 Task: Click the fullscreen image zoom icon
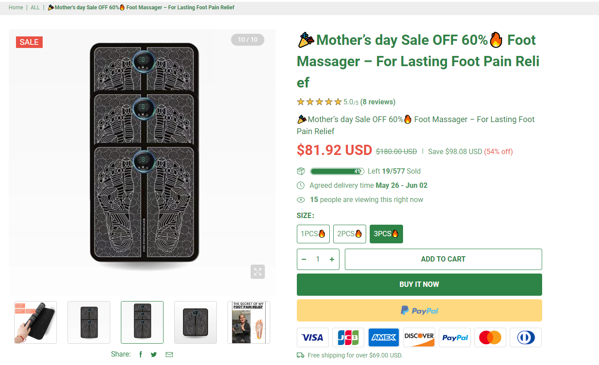257,272
